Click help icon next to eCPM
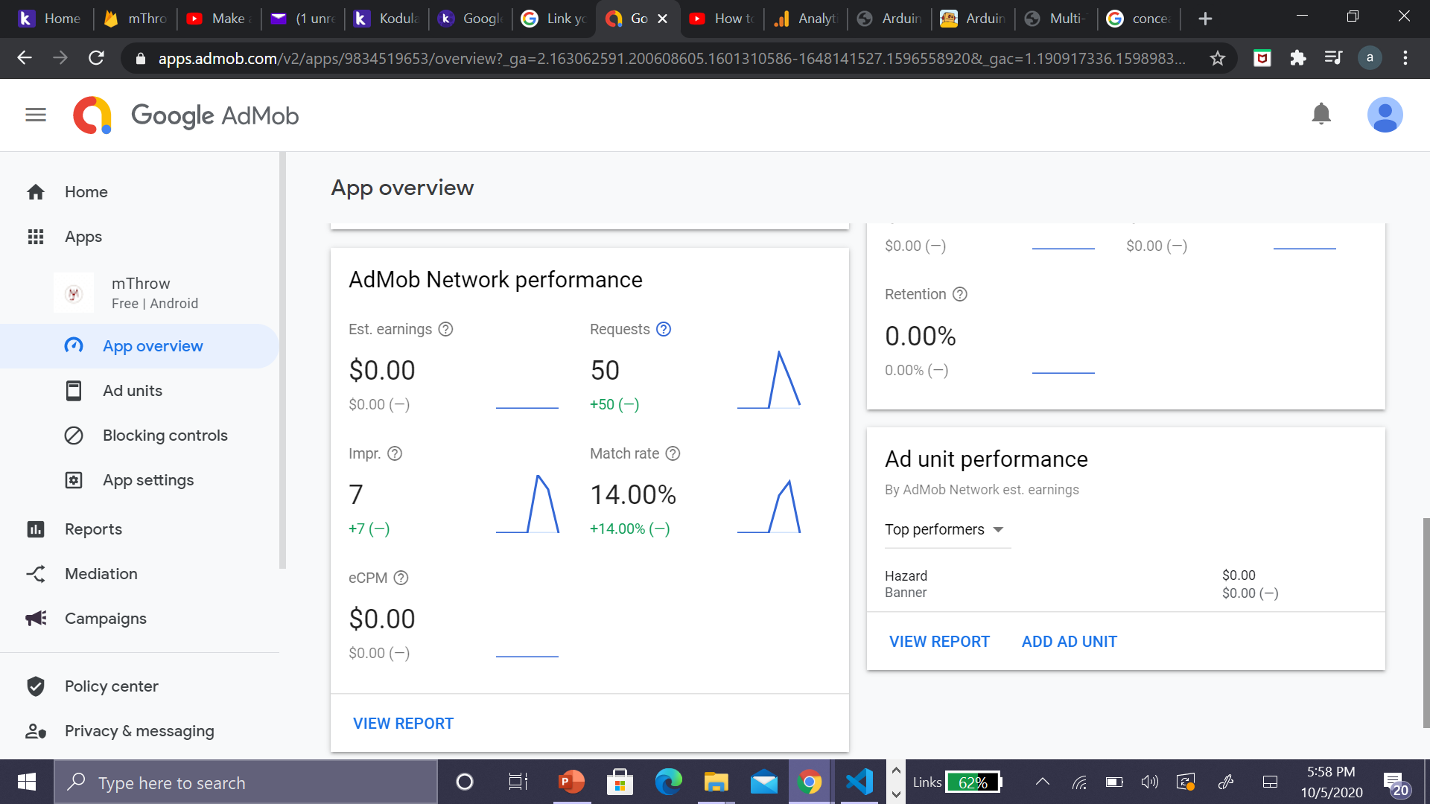1430x804 pixels. point(401,578)
